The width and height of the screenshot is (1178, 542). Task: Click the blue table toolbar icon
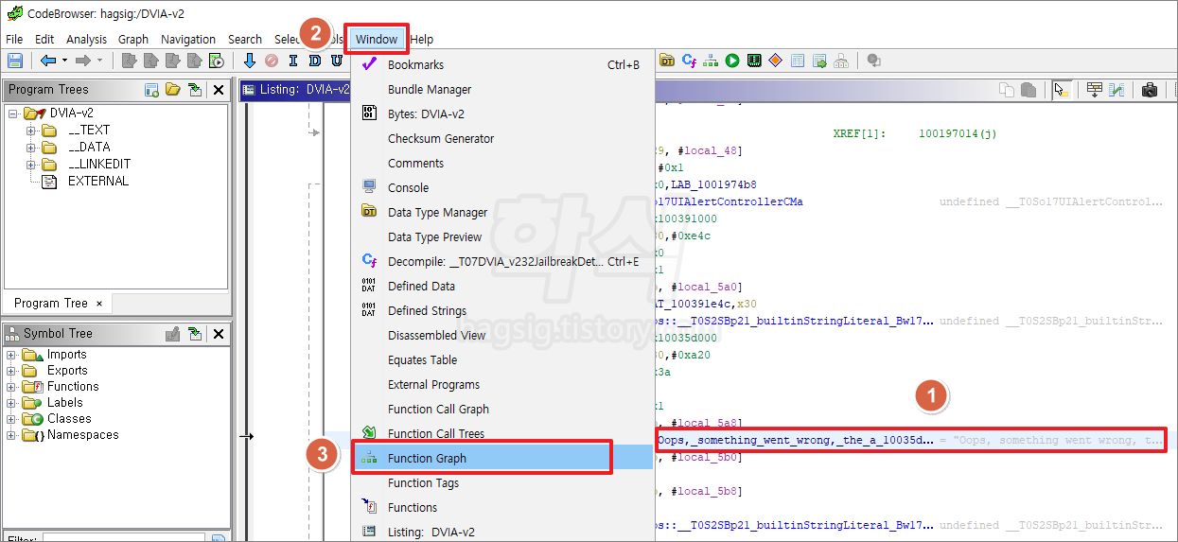pos(798,61)
